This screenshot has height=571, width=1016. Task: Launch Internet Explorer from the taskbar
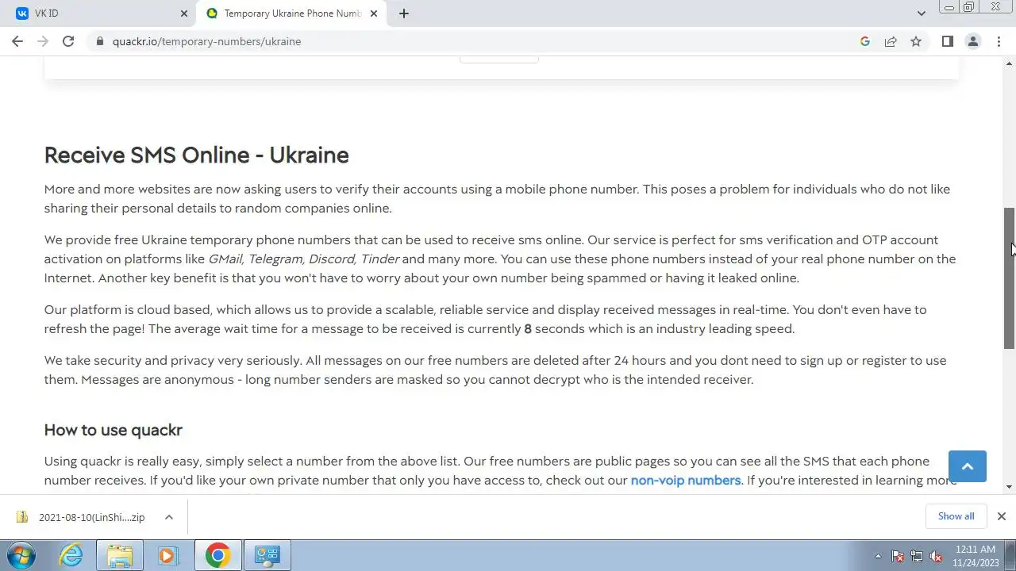(71, 555)
